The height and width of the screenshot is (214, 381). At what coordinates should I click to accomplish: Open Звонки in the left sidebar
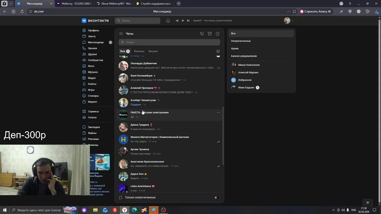(92, 48)
